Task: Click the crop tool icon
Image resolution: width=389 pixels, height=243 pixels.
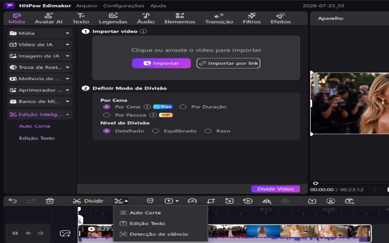Action: point(211,201)
